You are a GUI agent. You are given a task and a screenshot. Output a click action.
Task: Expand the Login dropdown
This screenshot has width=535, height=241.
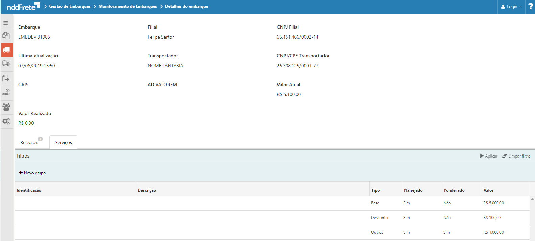tap(511, 7)
